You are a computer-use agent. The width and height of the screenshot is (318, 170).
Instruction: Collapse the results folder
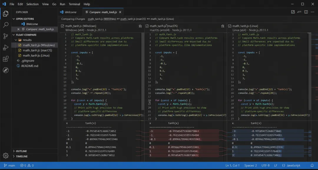pyautogui.click(x=16, y=40)
